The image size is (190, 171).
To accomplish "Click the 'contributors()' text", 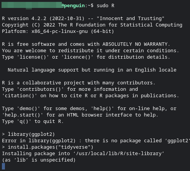I will (x=40, y=89).
